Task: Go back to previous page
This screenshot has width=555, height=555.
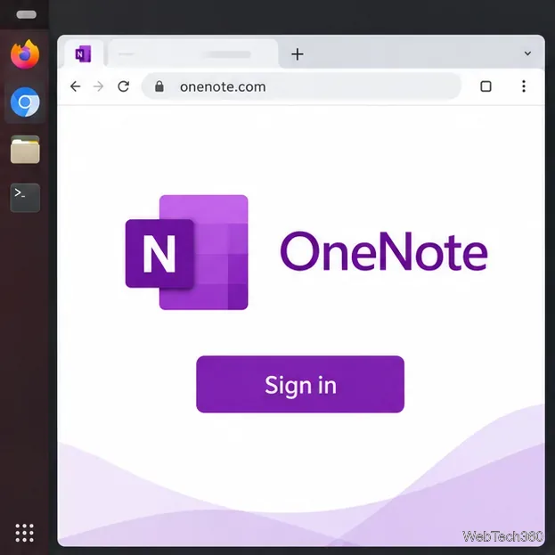Action: [75, 86]
